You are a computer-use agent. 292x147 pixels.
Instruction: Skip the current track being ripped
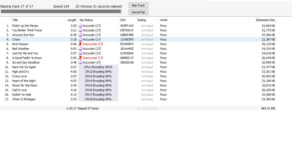click(138, 5)
